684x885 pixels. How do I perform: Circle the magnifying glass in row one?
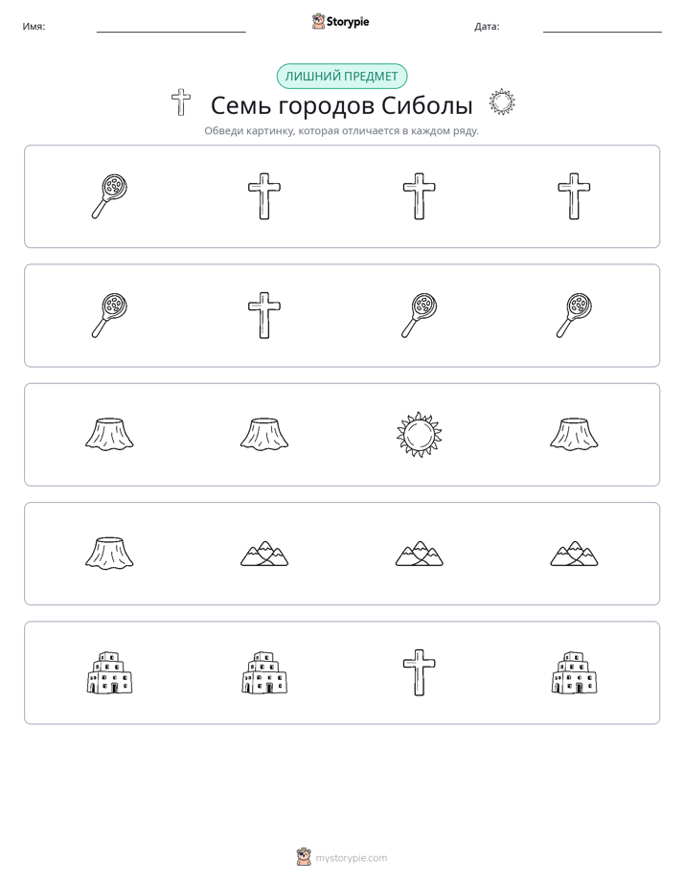coord(109,196)
